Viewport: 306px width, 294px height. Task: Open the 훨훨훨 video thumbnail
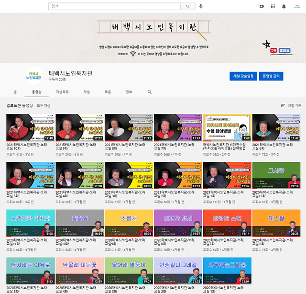point(80,223)
